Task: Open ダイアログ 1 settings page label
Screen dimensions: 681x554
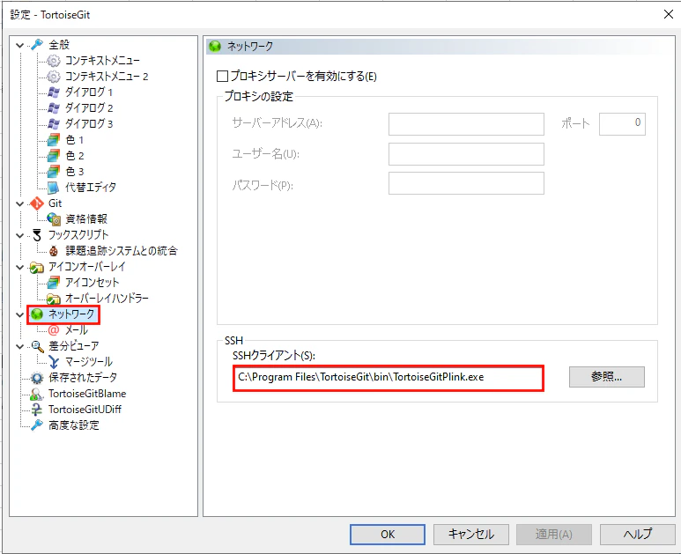Action: coord(89,92)
